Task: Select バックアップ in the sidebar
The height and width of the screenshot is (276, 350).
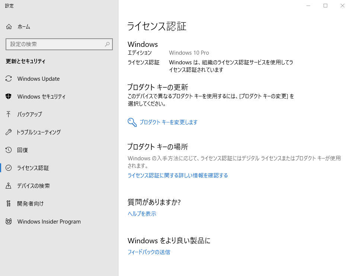Action: tap(59, 114)
